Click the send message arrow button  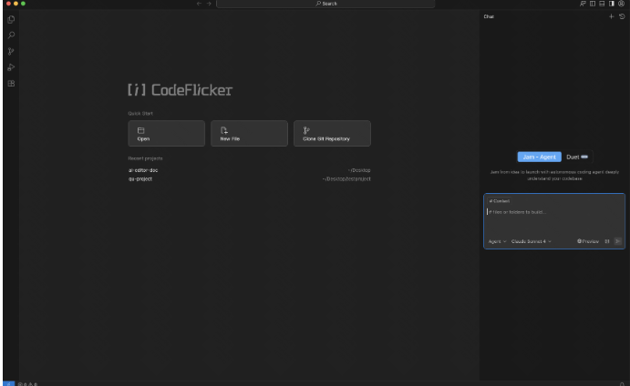[618, 241]
